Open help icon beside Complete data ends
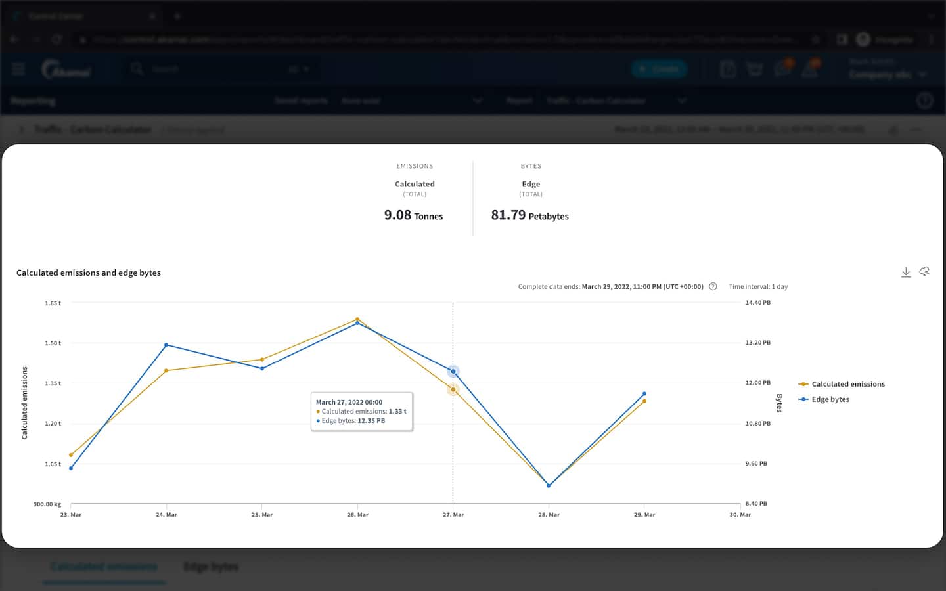 pyautogui.click(x=713, y=286)
